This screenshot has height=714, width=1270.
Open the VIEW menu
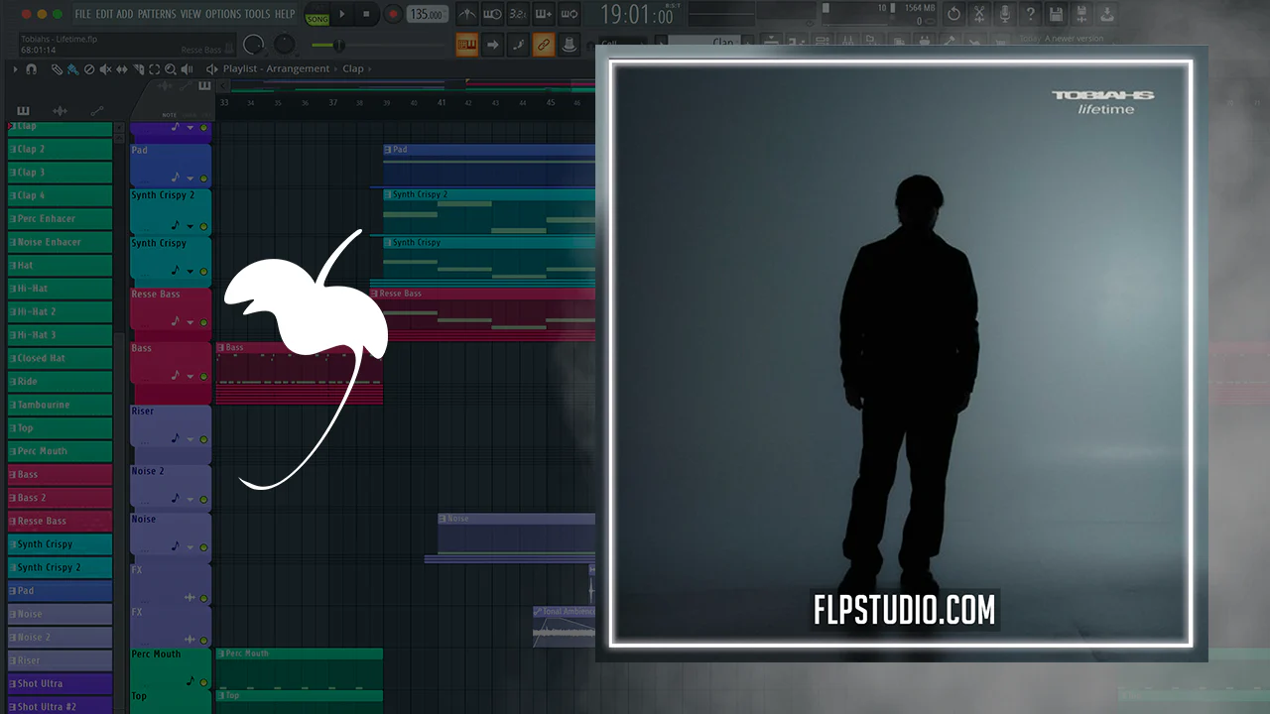[x=190, y=14]
